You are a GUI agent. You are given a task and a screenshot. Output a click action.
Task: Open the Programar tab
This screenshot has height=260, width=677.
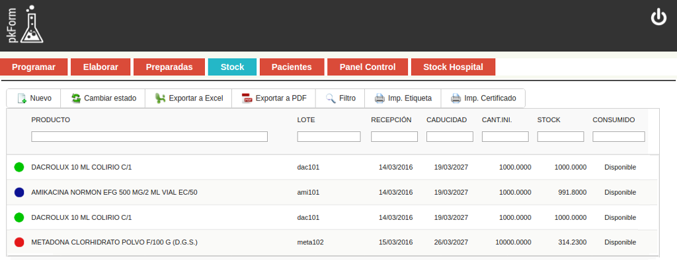coord(34,67)
